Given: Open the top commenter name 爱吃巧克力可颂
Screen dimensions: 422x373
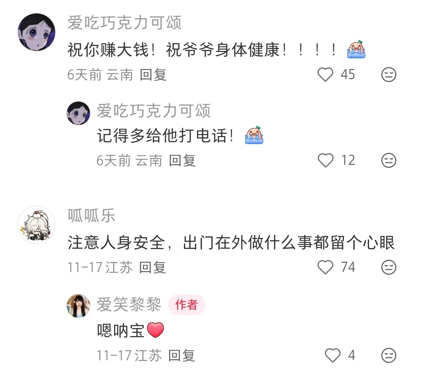Looking at the screenshot, I should click(x=125, y=23).
